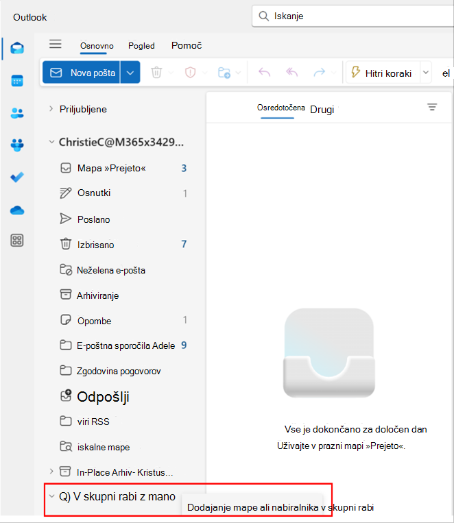
Task: Switch to the Pomoč ribbon tab
Action: pos(187,45)
